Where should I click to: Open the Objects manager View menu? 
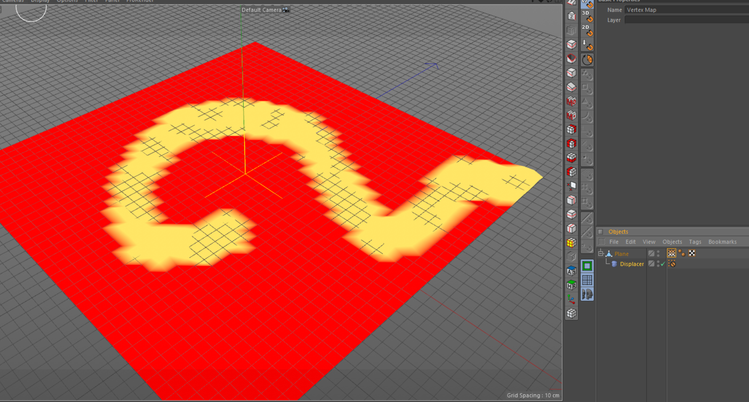[x=649, y=242]
